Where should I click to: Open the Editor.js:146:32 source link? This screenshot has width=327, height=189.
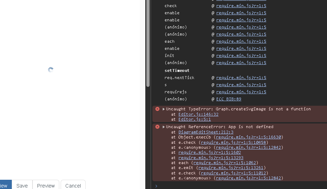coord(198,114)
